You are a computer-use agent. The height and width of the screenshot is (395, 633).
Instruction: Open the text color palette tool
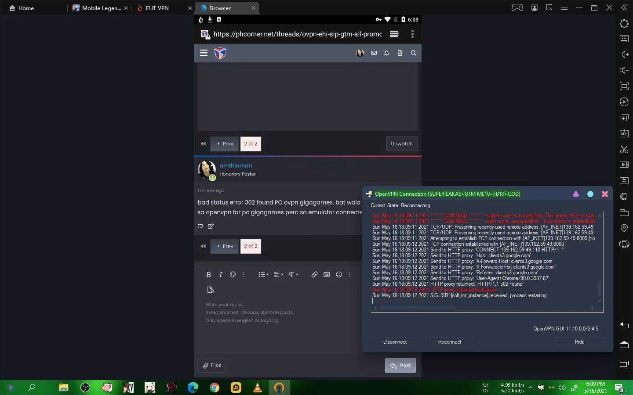(233, 274)
